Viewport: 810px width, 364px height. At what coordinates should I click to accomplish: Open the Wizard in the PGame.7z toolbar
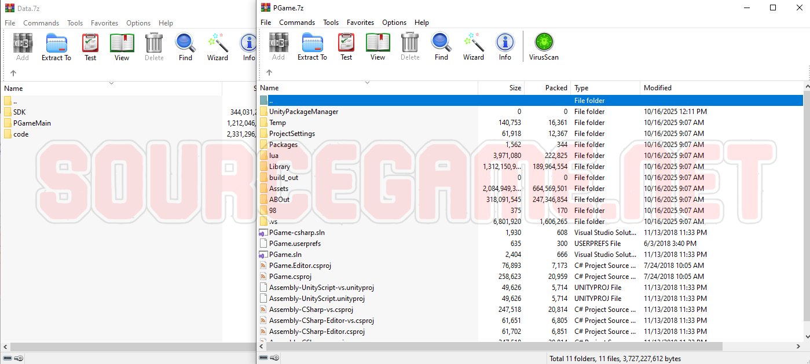[473, 46]
